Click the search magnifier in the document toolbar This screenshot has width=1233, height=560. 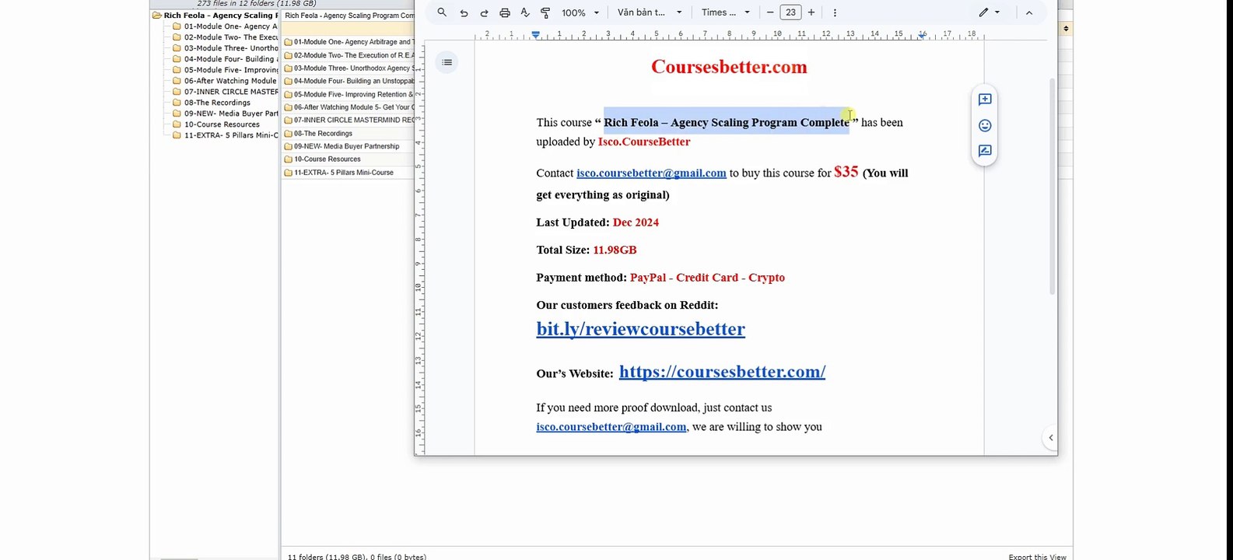(x=442, y=12)
